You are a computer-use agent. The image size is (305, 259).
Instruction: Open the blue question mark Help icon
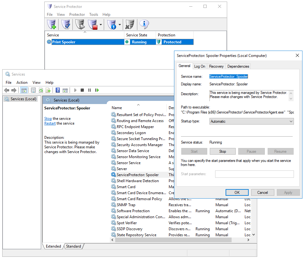click(x=58, y=90)
